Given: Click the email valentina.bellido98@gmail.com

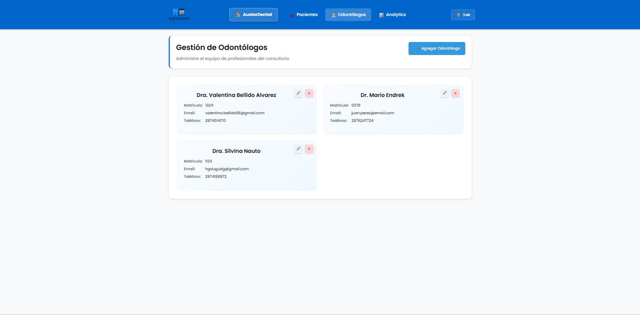Looking at the screenshot, I should tap(234, 113).
